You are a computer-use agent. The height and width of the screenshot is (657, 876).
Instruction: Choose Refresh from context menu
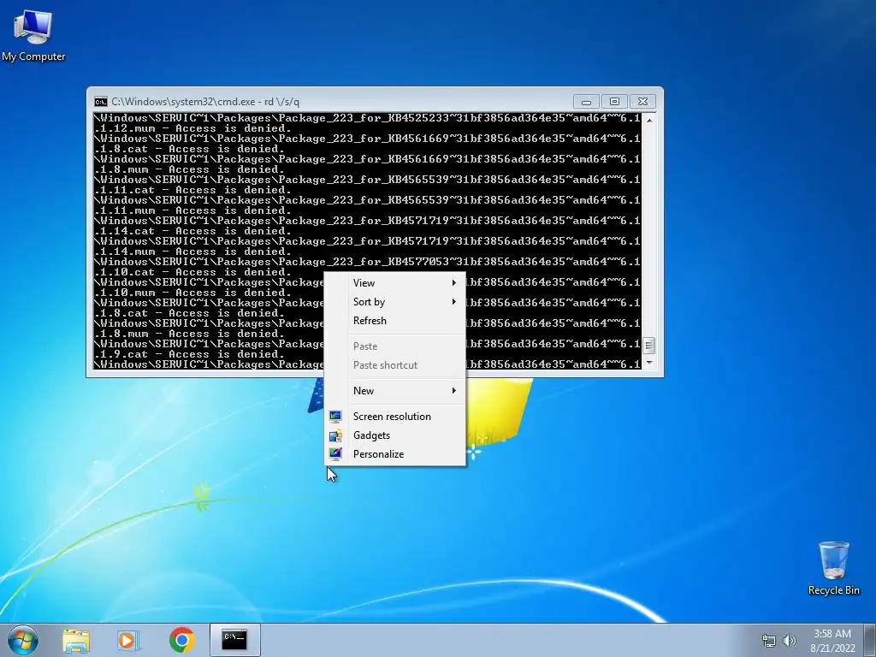click(395, 321)
